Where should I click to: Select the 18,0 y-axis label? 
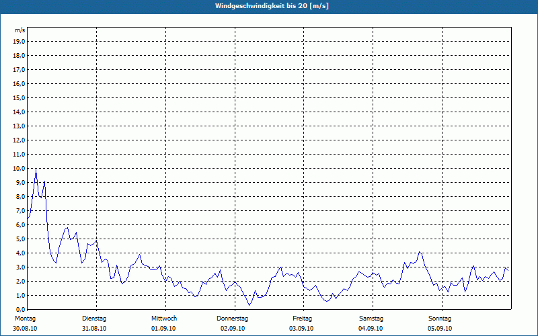coord(19,56)
